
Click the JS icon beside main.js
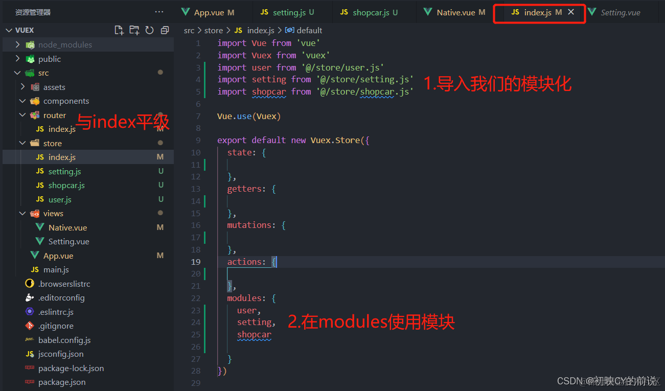[35, 270]
